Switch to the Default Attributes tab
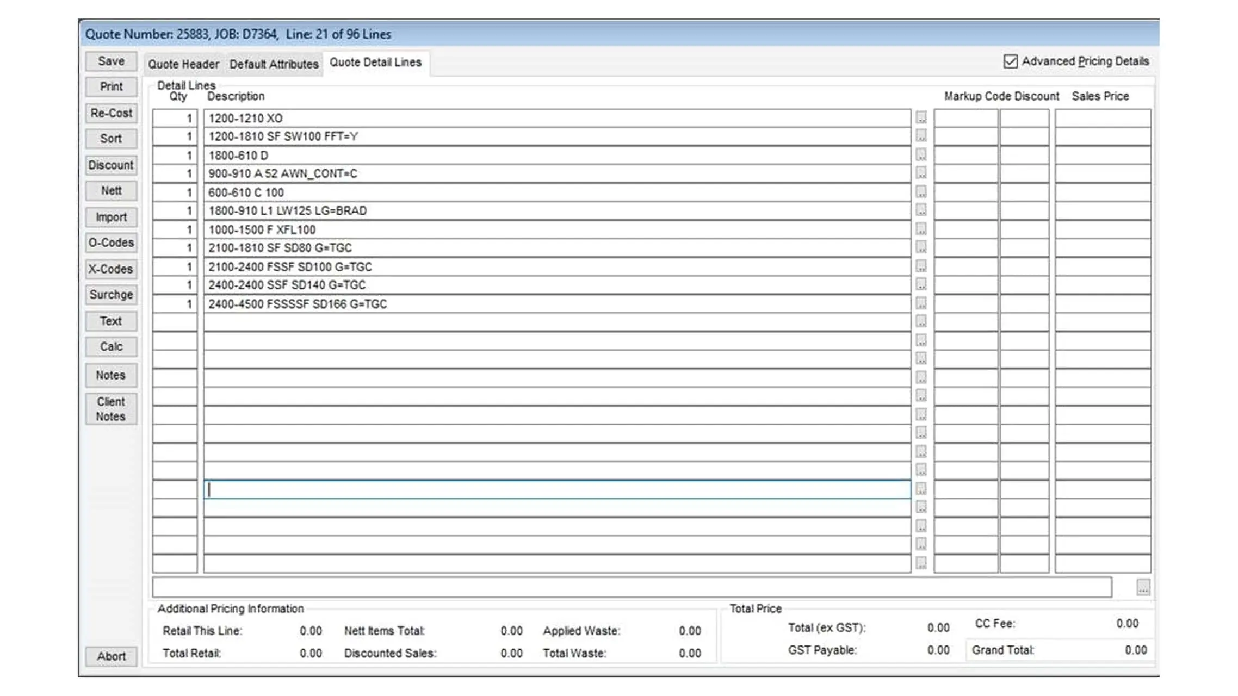Image resolution: width=1238 pixels, height=696 pixels. click(274, 64)
